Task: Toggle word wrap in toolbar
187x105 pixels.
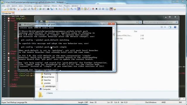Action: (72, 9)
